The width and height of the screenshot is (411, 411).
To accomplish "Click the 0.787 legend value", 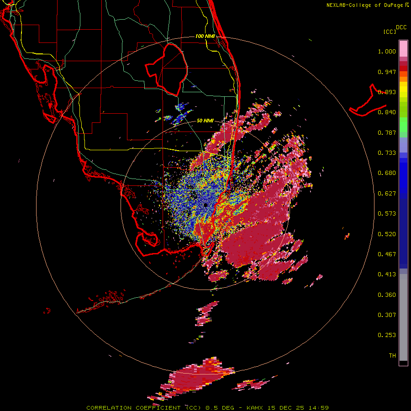I will 387,132.
